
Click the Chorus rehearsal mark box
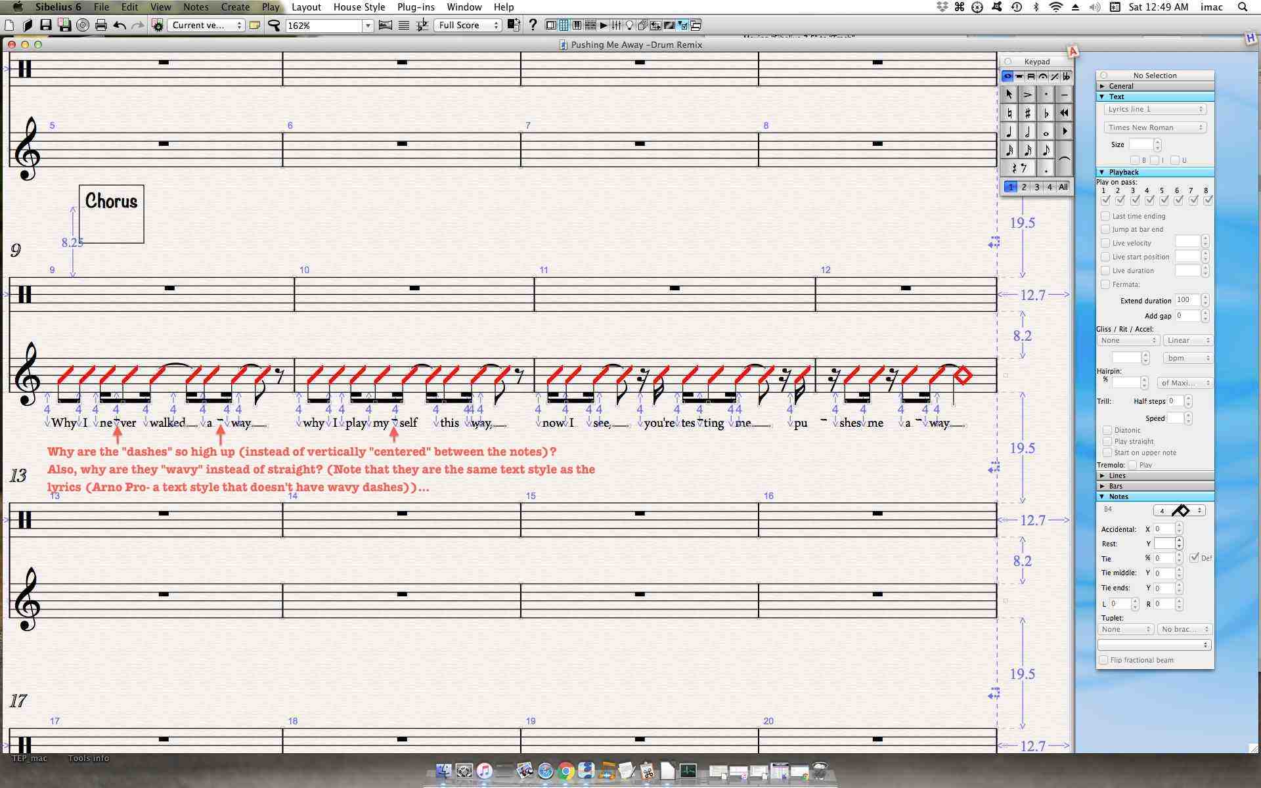click(x=111, y=214)
